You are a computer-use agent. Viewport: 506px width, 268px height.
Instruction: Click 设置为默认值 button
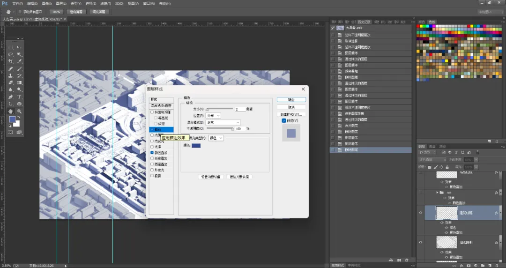[x=210, y=177]
